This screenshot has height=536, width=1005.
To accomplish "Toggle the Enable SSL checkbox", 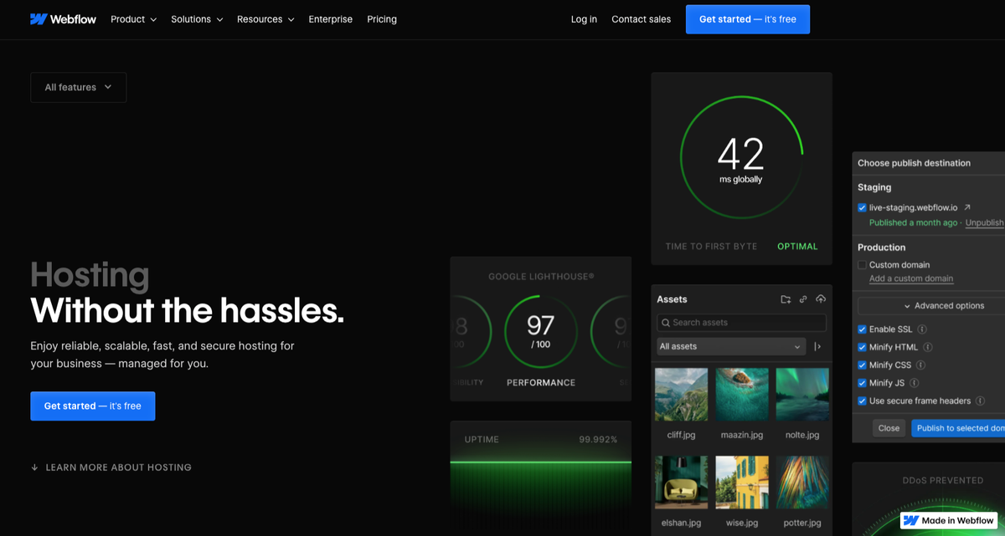I will click(x=862, y=329).
